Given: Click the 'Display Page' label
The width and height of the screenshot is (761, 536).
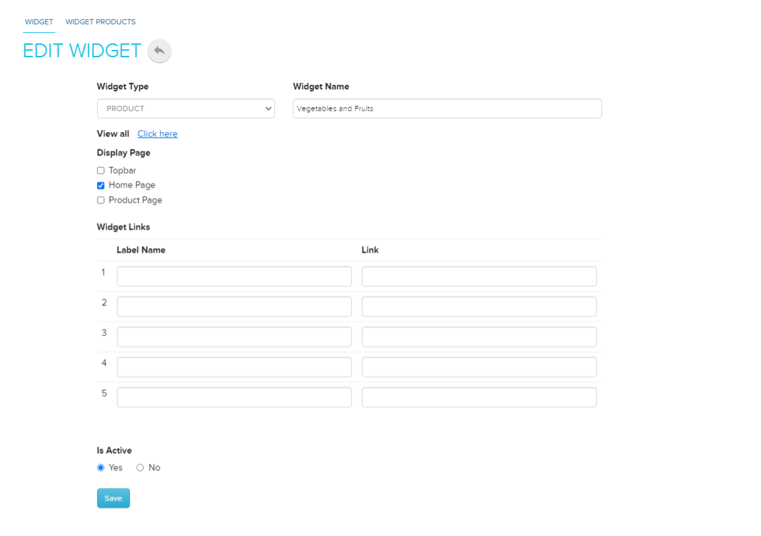Looking at the screenshot, I should pos(123,153).
